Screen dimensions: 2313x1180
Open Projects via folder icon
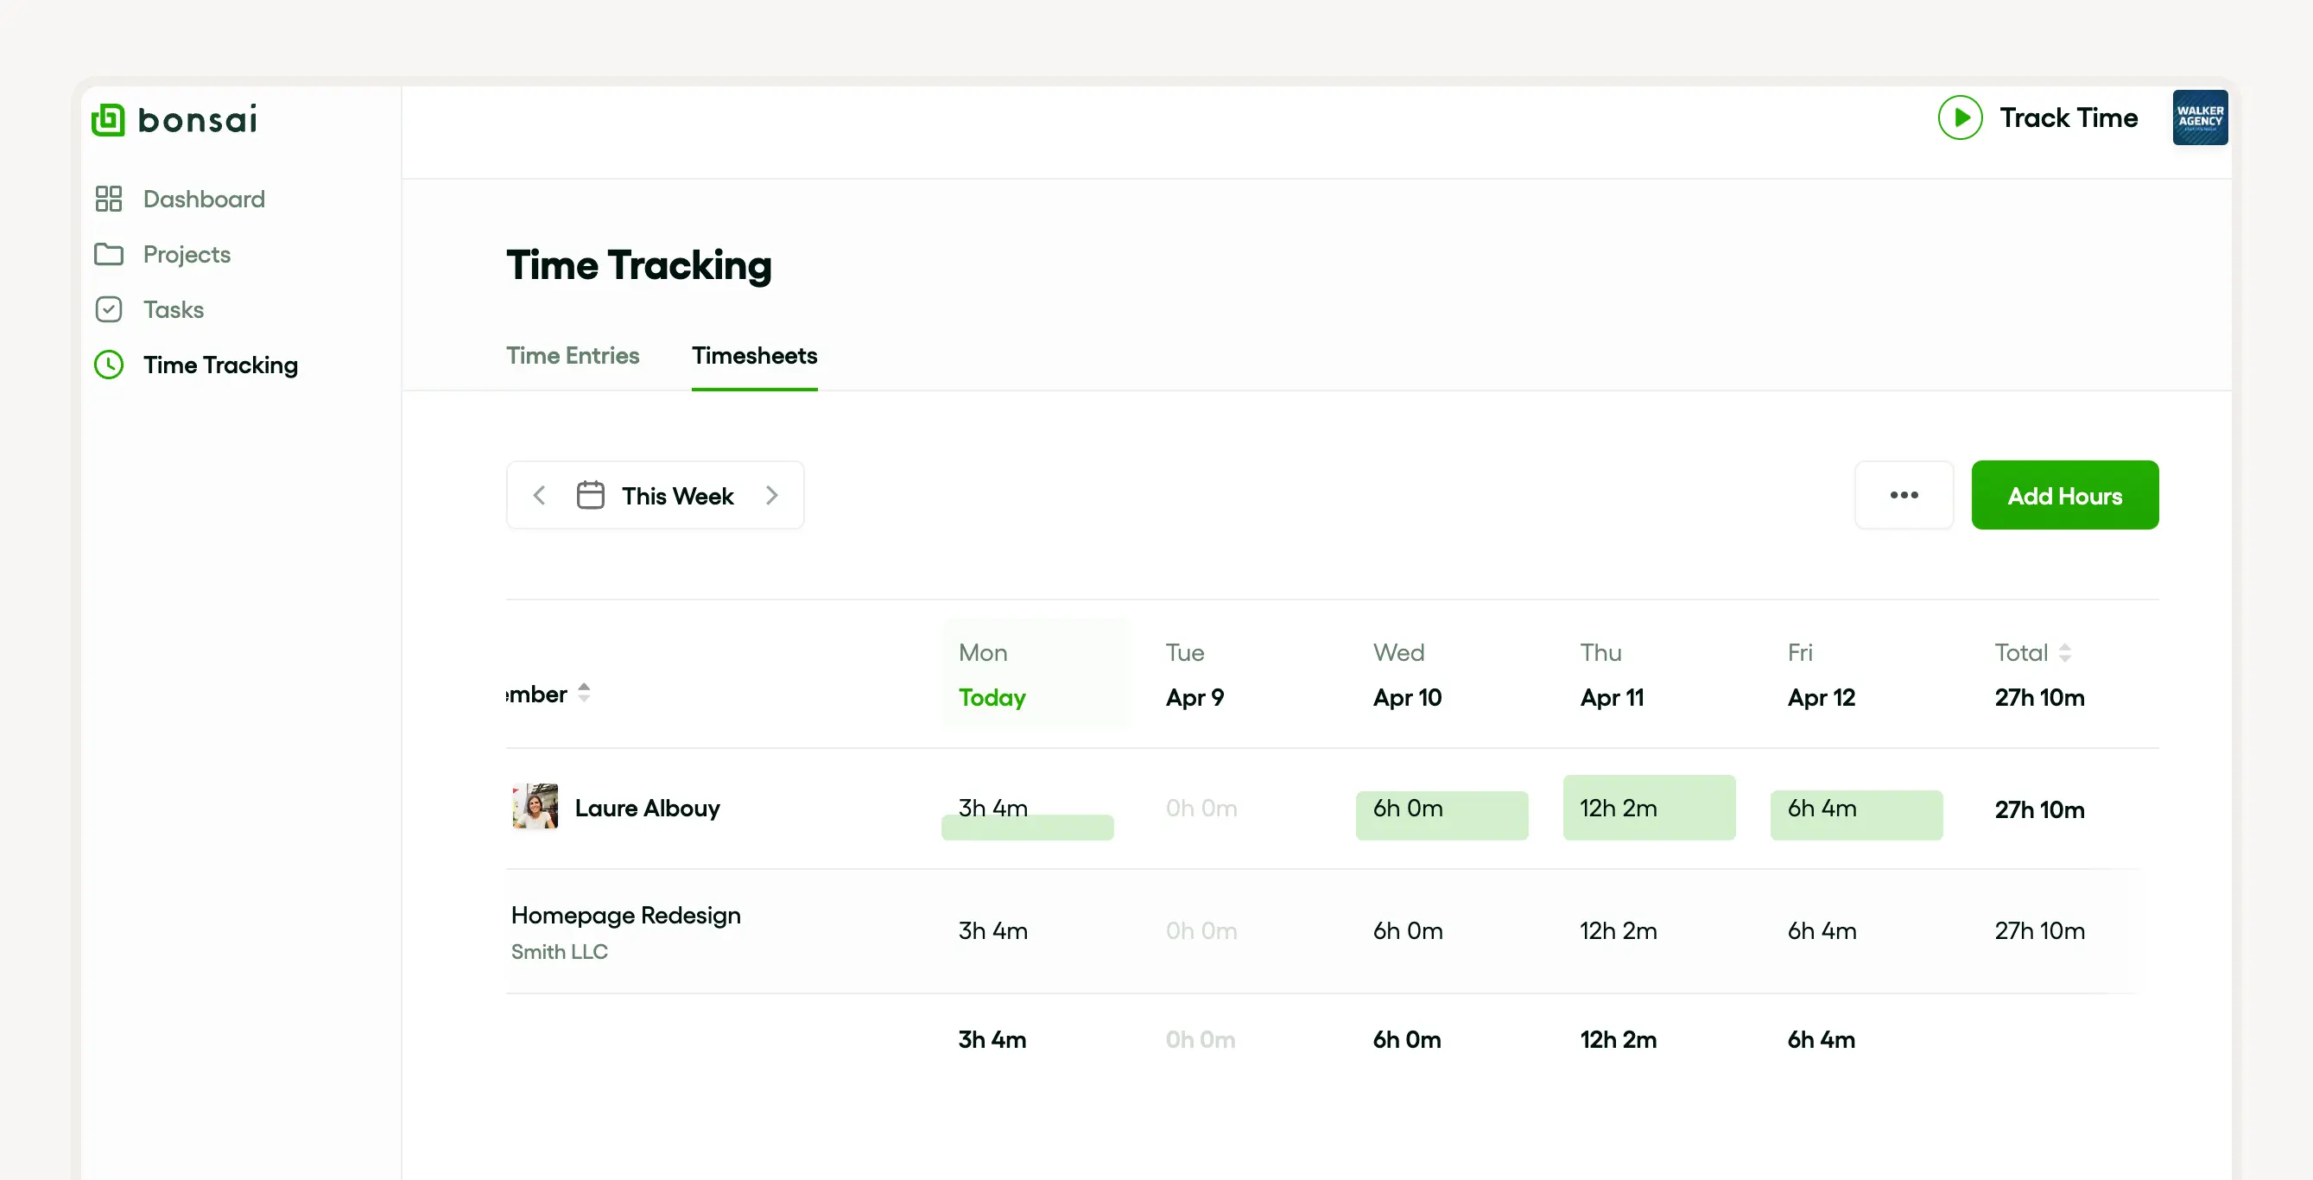tap(109, 254)
